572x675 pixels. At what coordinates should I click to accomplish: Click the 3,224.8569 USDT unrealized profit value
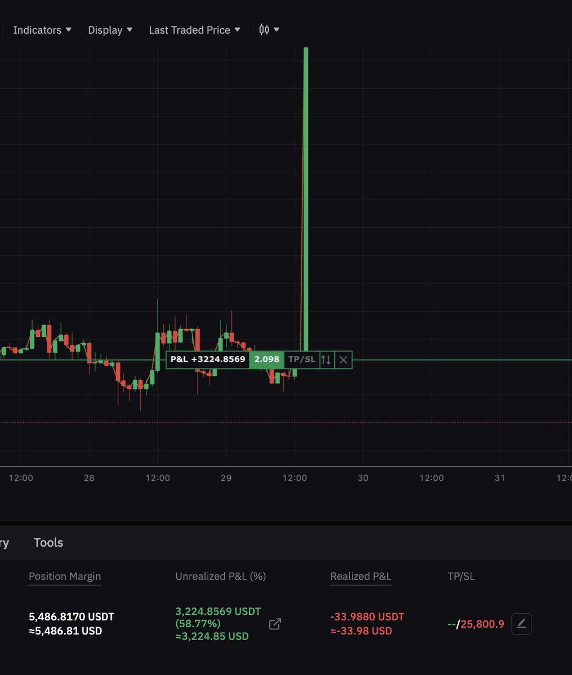218,611
